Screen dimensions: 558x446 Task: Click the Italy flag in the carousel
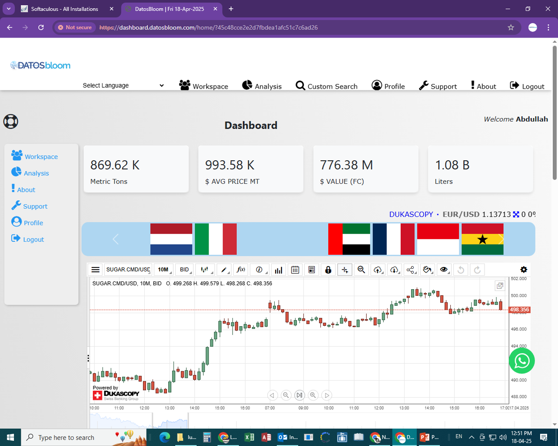tap(216, 239)
